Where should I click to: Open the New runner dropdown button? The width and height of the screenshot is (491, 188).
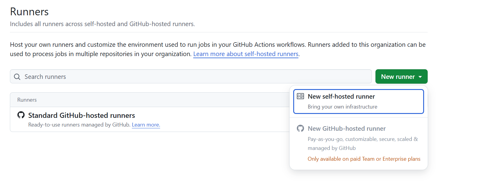tap(401, 77)
